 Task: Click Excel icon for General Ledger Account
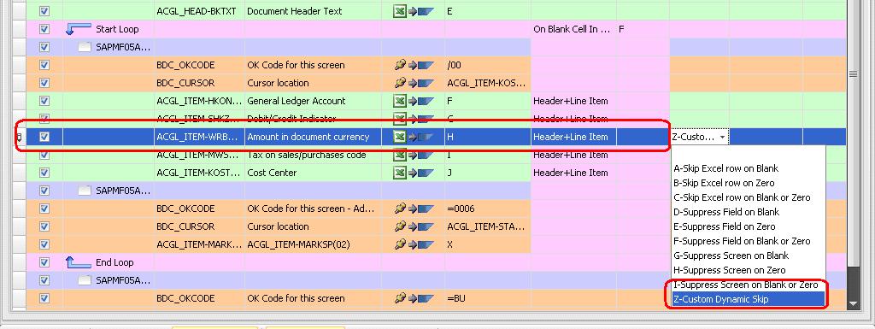(399, 101)
